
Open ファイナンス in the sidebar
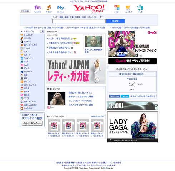pos(29,58)
